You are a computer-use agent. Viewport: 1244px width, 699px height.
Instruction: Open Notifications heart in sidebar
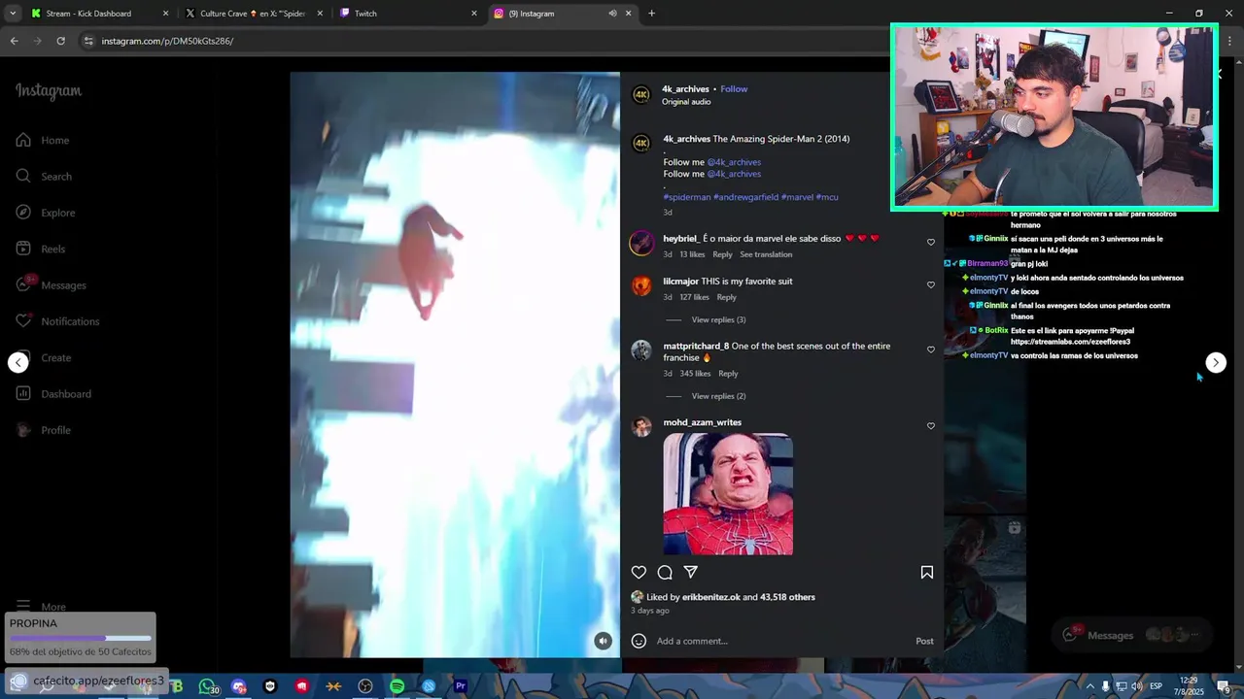(x=57, y=321)
